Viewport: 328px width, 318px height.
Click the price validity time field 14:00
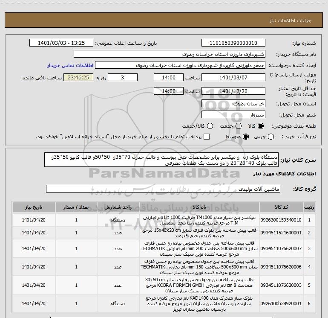pyautogui.click(x=169, y=91)
